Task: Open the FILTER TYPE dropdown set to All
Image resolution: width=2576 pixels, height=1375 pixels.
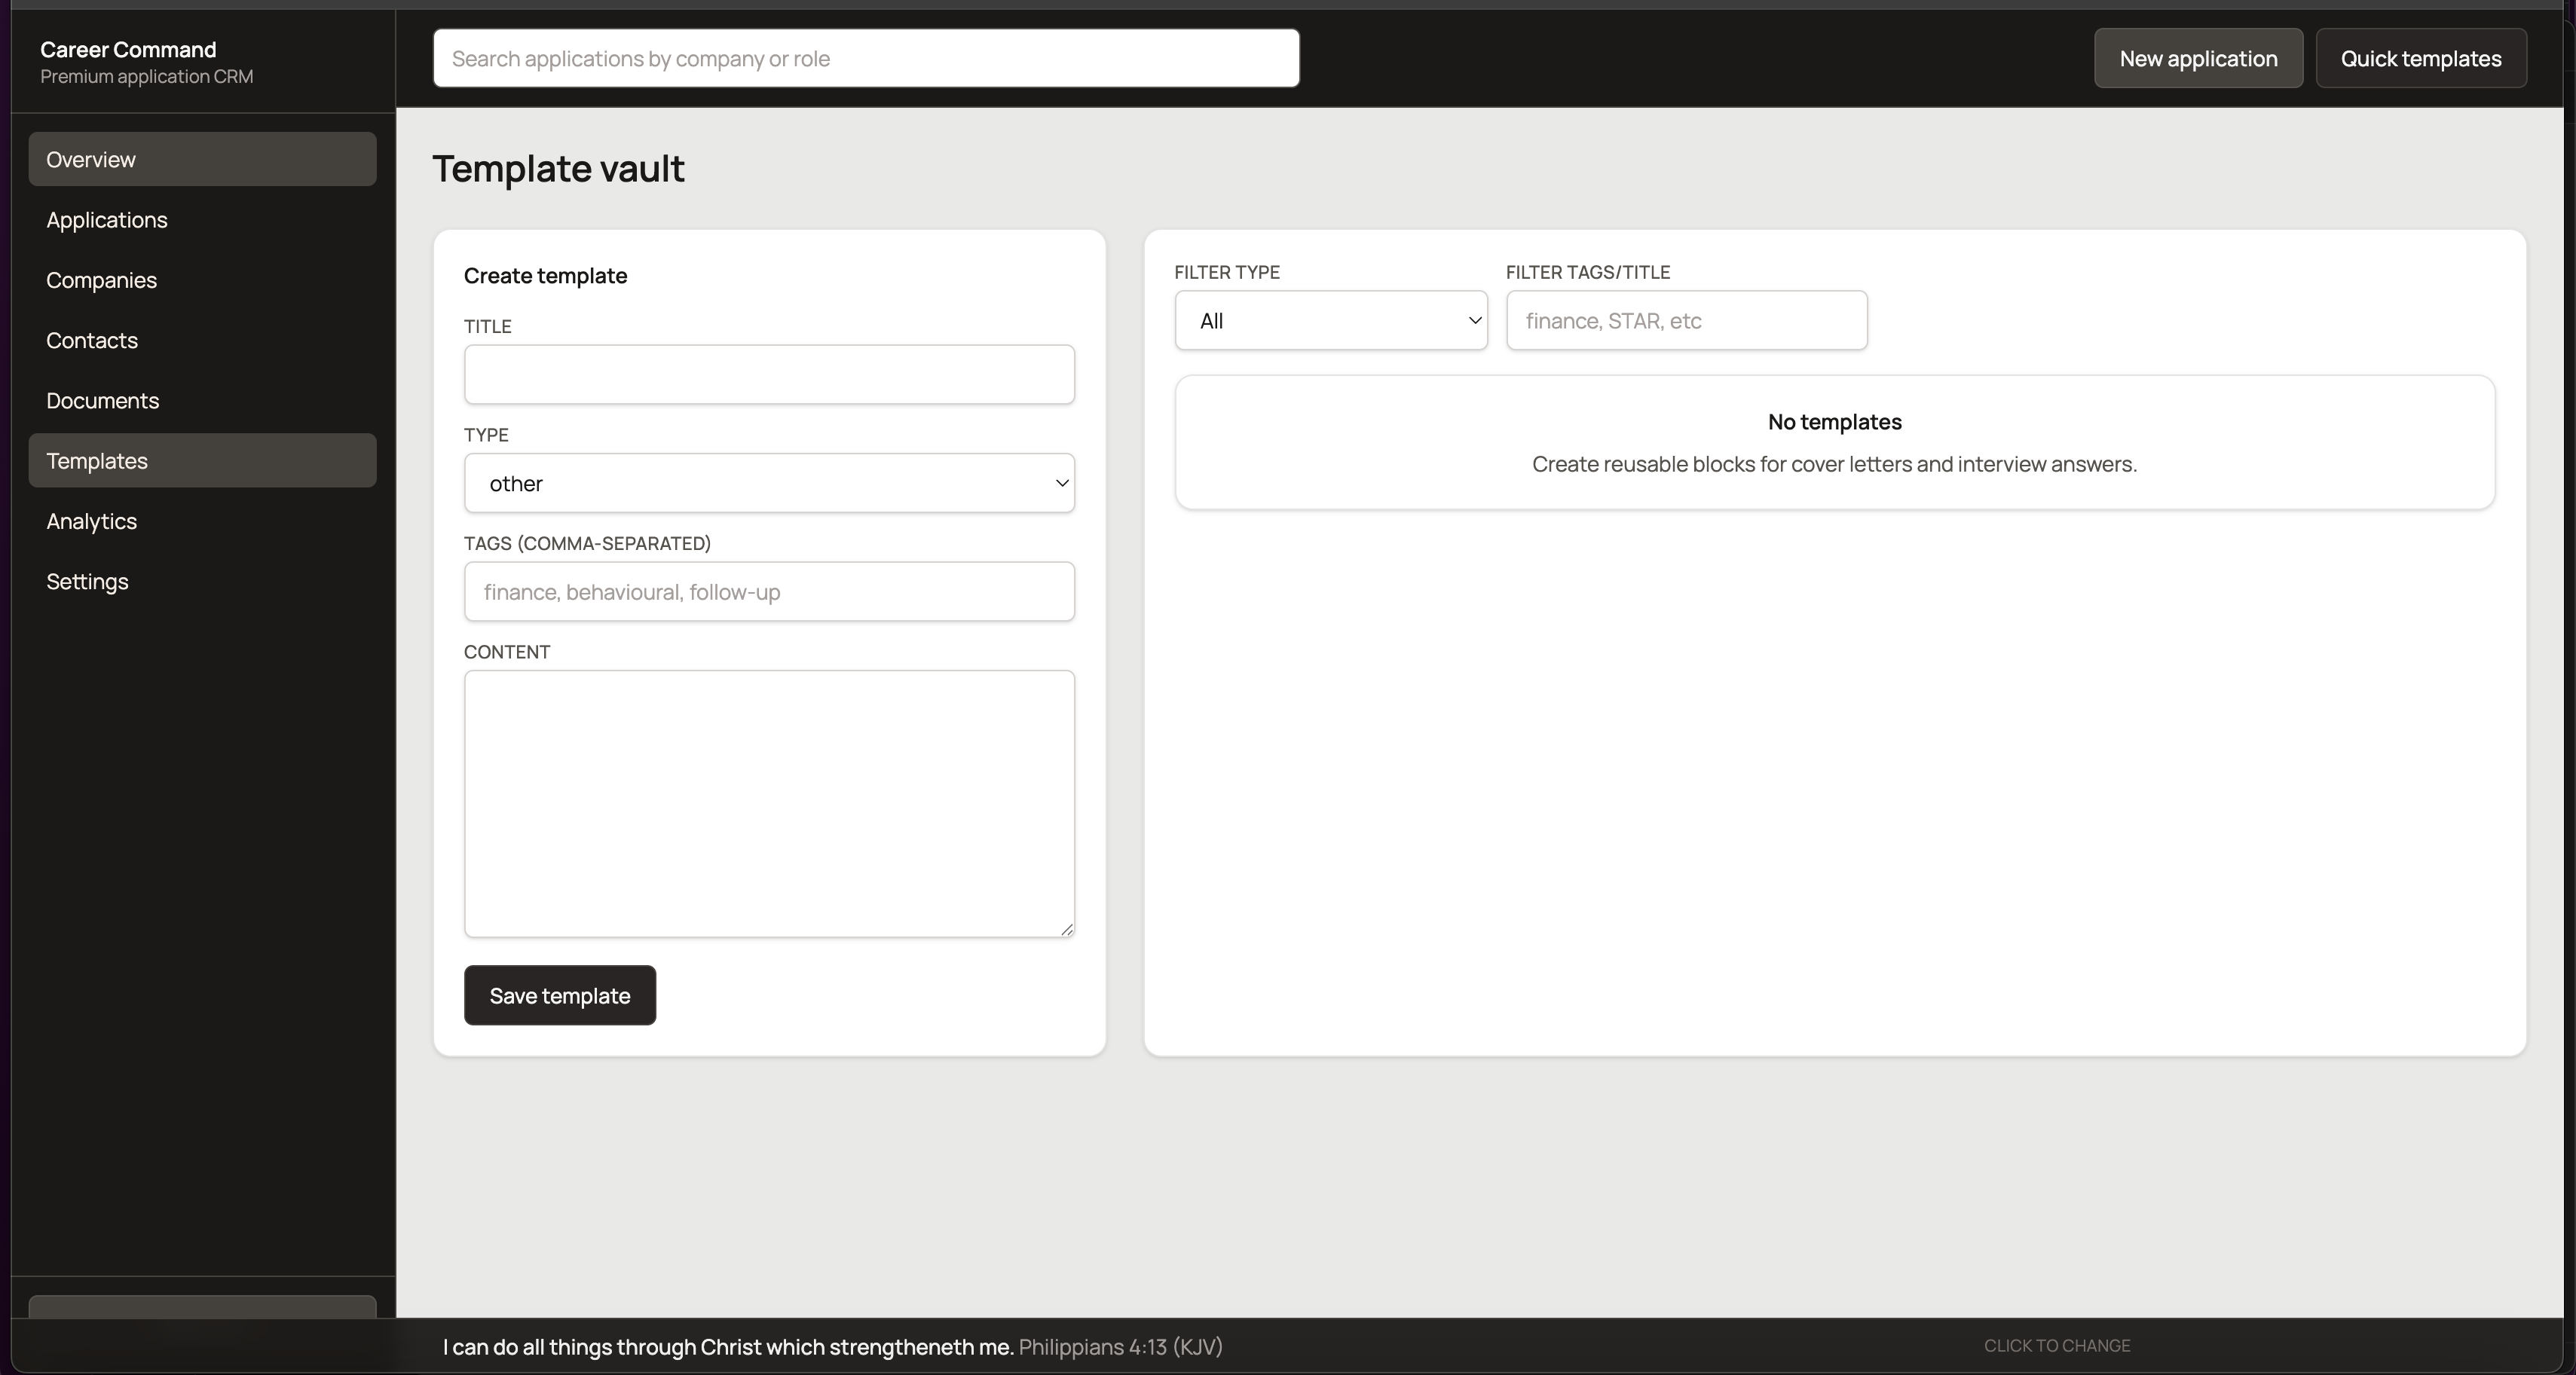Action: 1331,320
